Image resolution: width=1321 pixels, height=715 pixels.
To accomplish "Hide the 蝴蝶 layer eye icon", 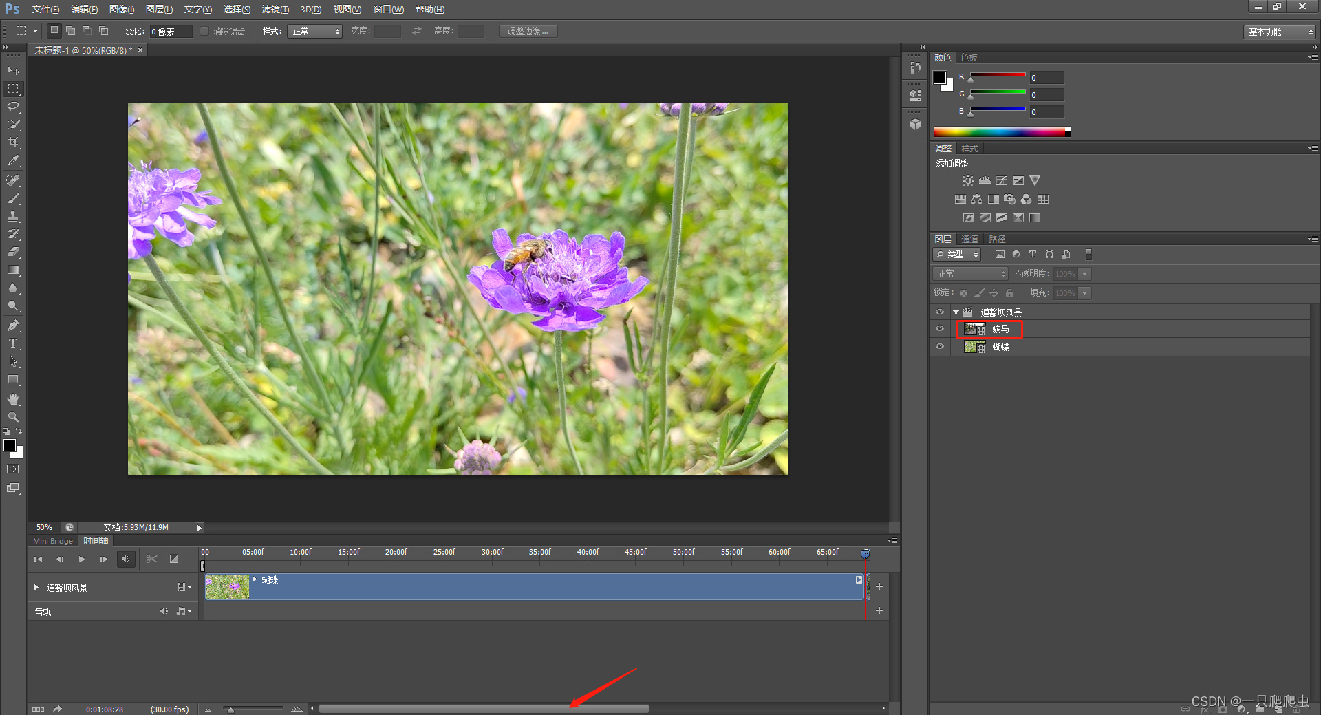I will 940,347.
